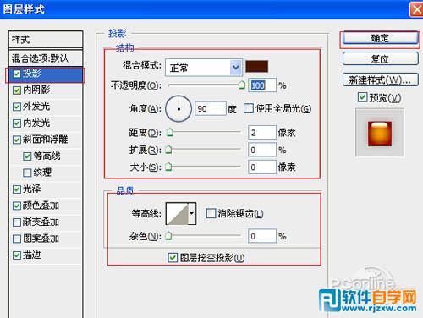Open the dark brown shadow color swatch
This screenshot has width=423, height=318.
[256, 67]
